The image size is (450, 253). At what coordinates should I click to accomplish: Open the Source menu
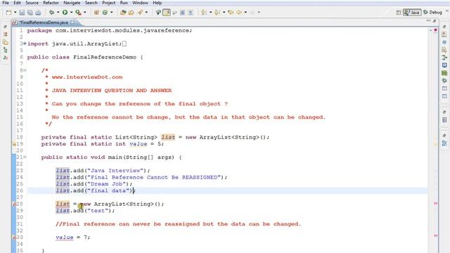coord(32,3)
